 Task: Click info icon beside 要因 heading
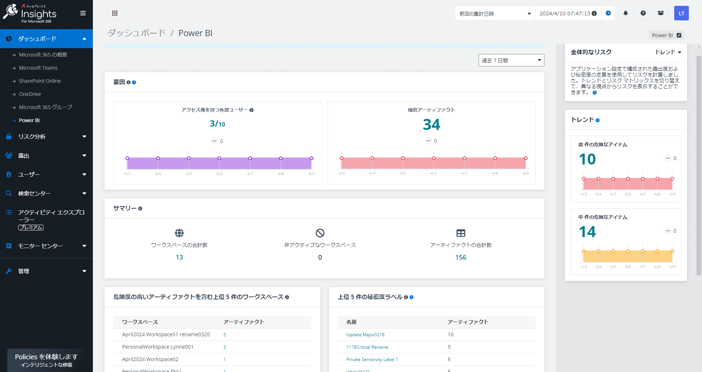128,82
